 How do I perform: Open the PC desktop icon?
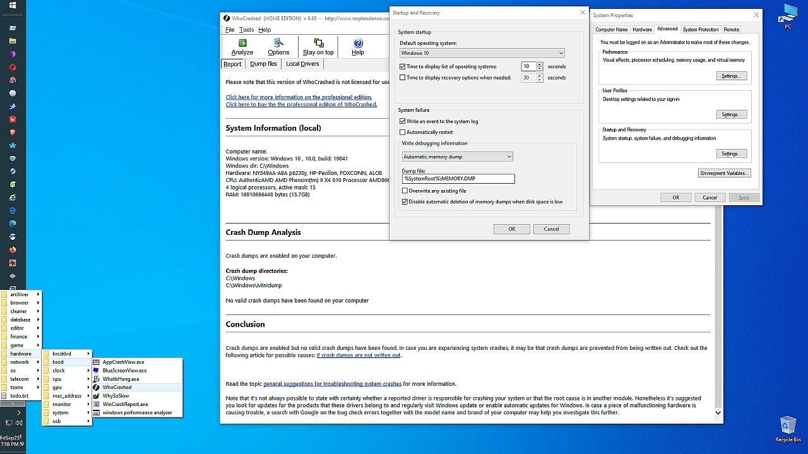(788, 17)
